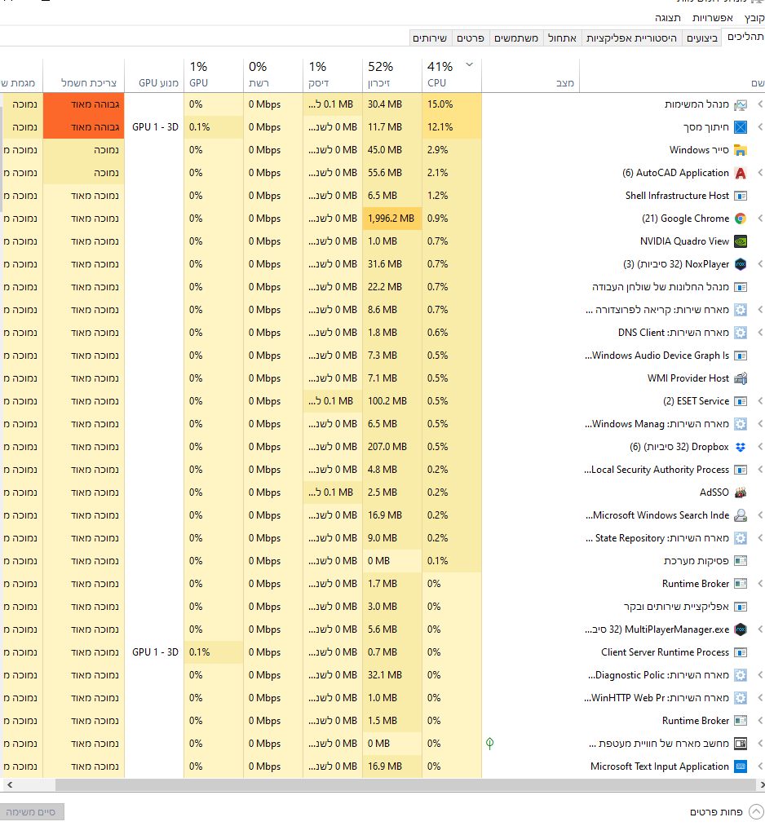Sort by the CPU column header
Image resolution: width=765 pixels, height=826 pixels.
tap(452, 75)
